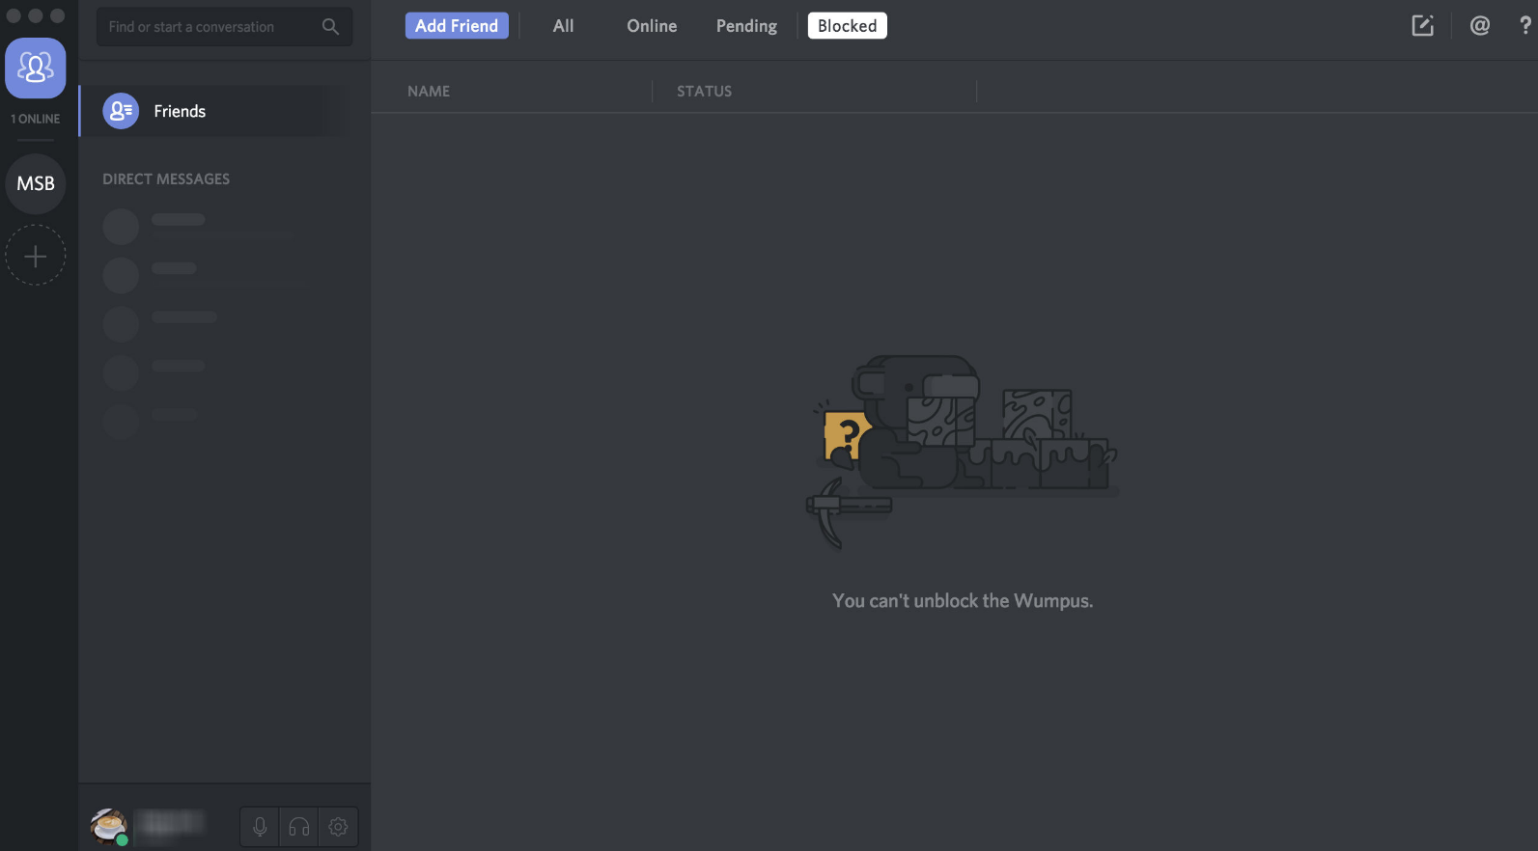Select the Blocked tab
Viewport: 1538px width, 851px height.
pyautogui.click(x=848, y=26)
